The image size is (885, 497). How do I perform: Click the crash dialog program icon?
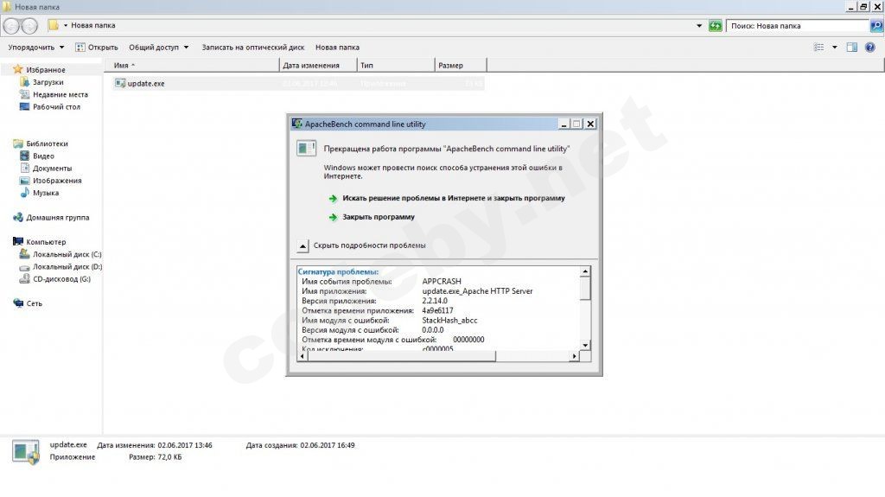pos(307,148)
